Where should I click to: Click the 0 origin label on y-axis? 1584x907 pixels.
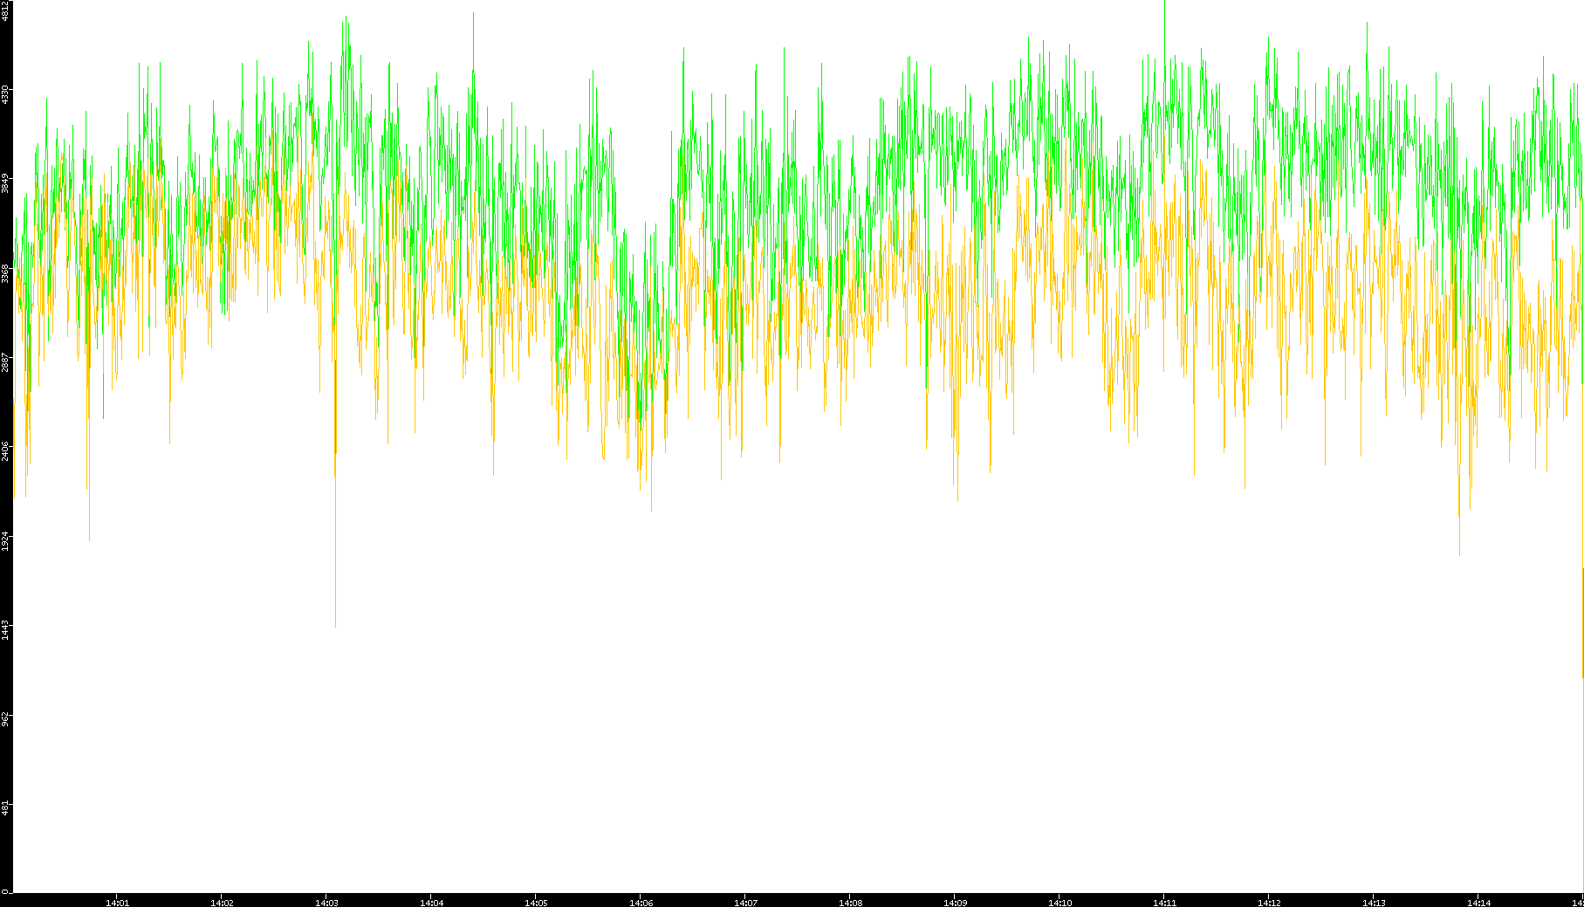click(x=5, y=891)
